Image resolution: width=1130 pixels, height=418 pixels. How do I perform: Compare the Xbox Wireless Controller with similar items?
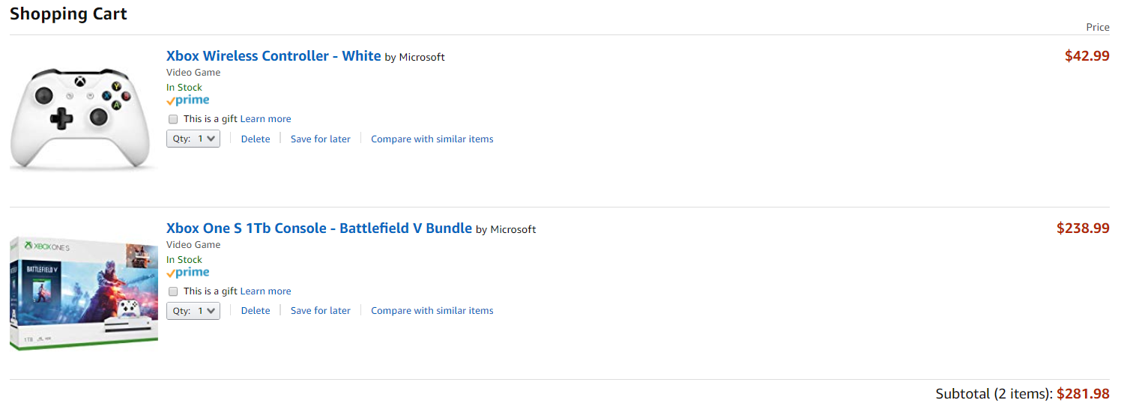click(x=432, y=139)
